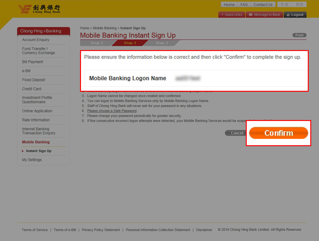This screenshot has width=319, height=241.
Task: Click the Chong Hing i-Banking header
Action: pos(44,31)
